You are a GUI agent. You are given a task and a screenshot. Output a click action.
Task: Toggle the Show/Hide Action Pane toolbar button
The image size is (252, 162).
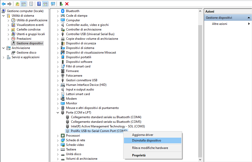coord(45,4)
